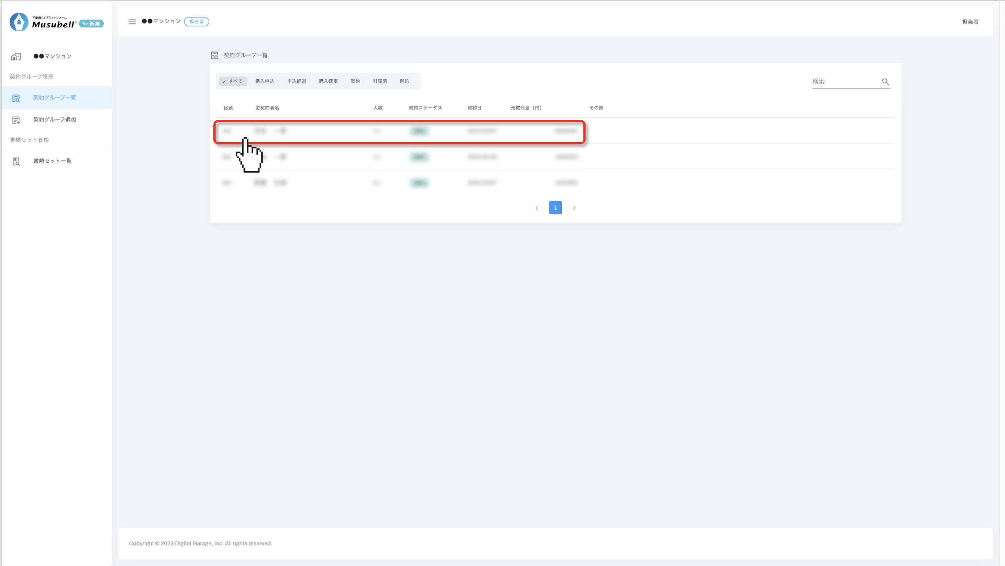Image resolution: width=1005 pixels, height=566 pixels.
Task: Select the 購入申込 filter chip
Action: 265,81
